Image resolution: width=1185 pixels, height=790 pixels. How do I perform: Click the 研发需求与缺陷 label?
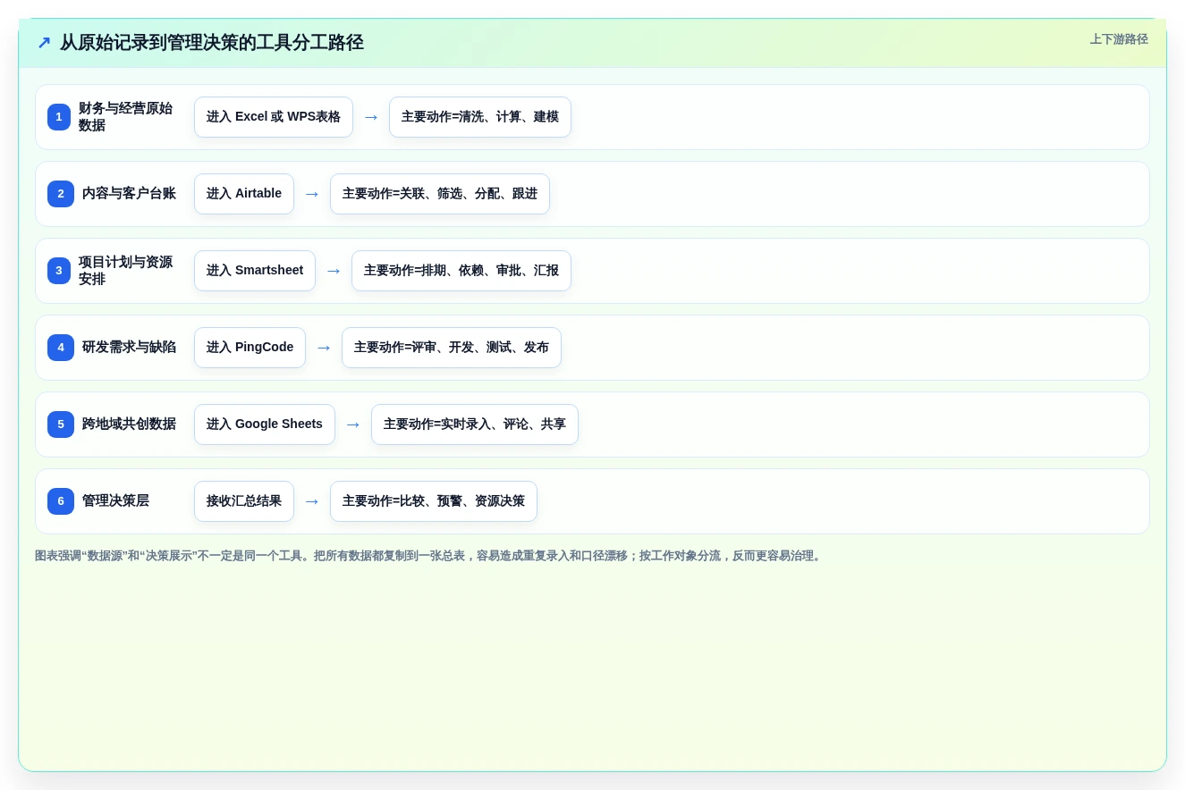tap(129, 348)
